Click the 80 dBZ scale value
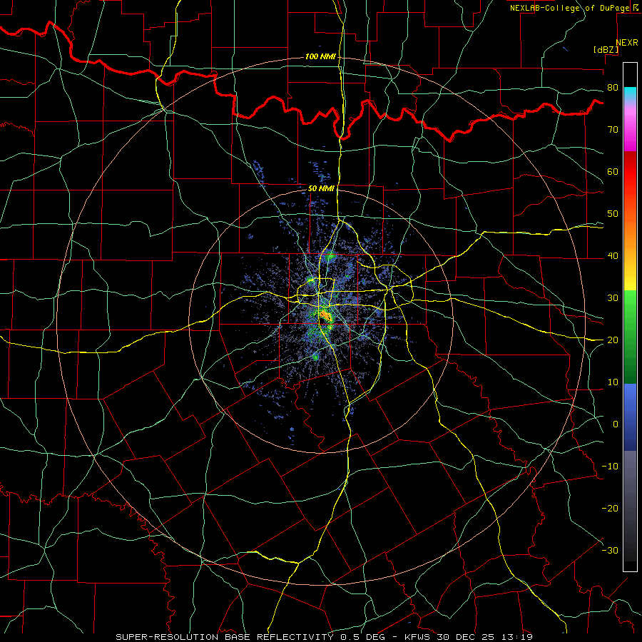 point(613,88)
